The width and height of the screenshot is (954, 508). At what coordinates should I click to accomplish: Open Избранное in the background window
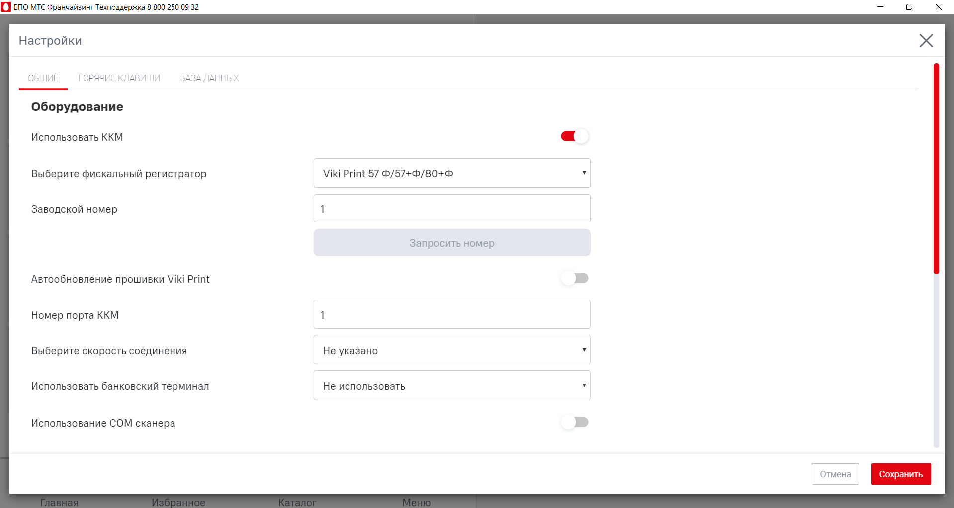(x=178, y=502)
